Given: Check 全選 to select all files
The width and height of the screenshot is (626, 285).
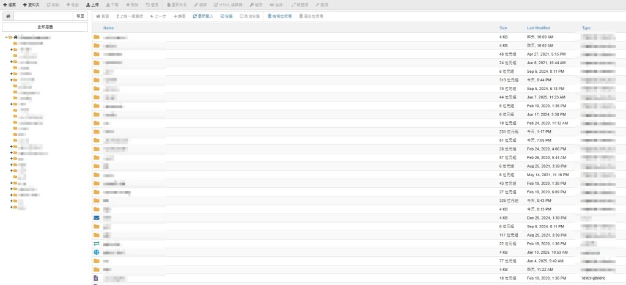Looking at the screenshot, I should [226, 16].
